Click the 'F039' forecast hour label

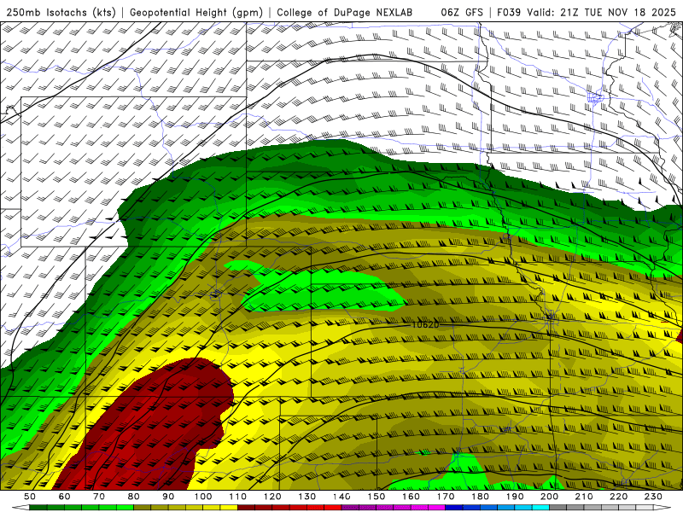[509, 13]
